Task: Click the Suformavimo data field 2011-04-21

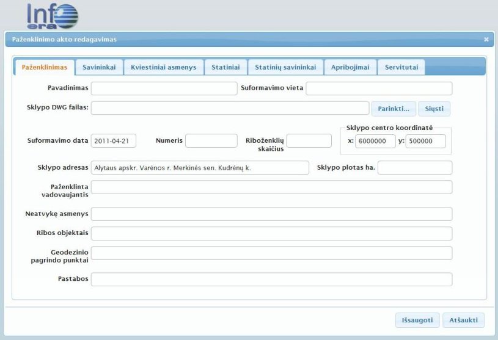Action: point(114,141)
